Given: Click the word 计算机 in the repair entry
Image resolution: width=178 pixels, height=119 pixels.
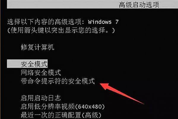Looking at the screenshot, I should click(44, 47).
